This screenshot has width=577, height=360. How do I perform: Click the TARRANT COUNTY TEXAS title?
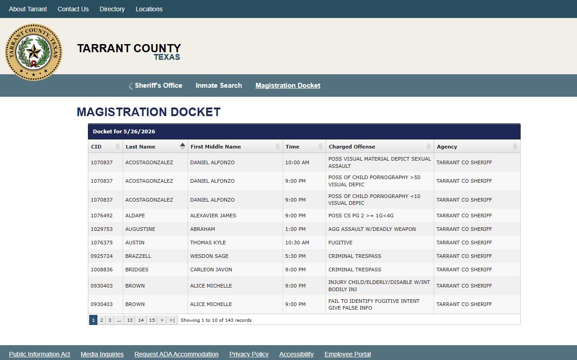click(x=129, y=52)
